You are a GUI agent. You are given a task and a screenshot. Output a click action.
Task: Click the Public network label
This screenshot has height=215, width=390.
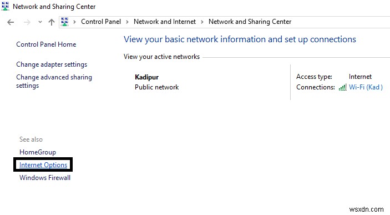click(156, 87)
